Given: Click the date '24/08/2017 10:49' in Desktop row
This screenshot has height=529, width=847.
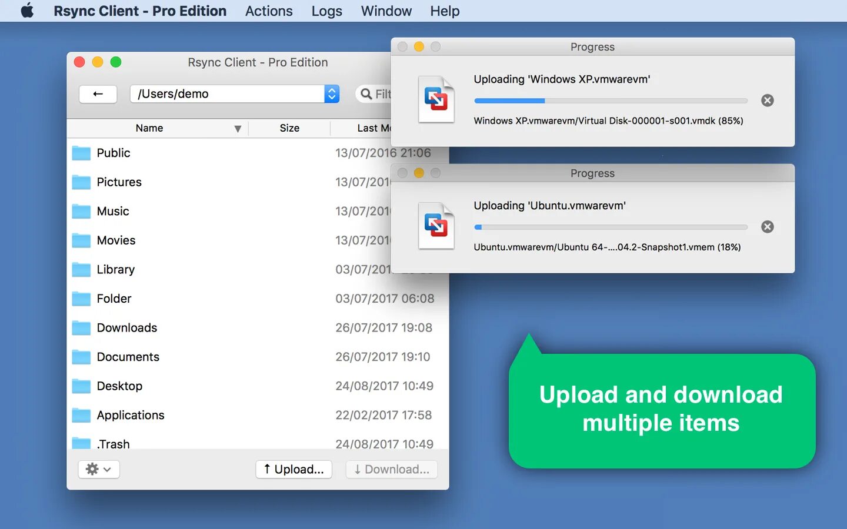Looking at the screenshot, I should (x=384, y=386).
